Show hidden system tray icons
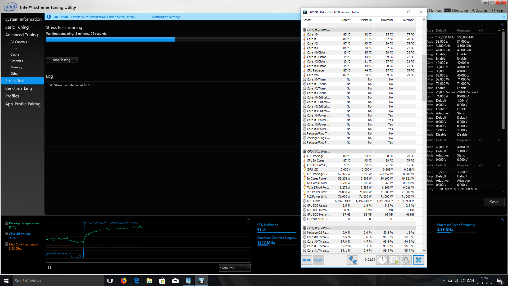Screen dimensions: 508x286 [443, 281]
